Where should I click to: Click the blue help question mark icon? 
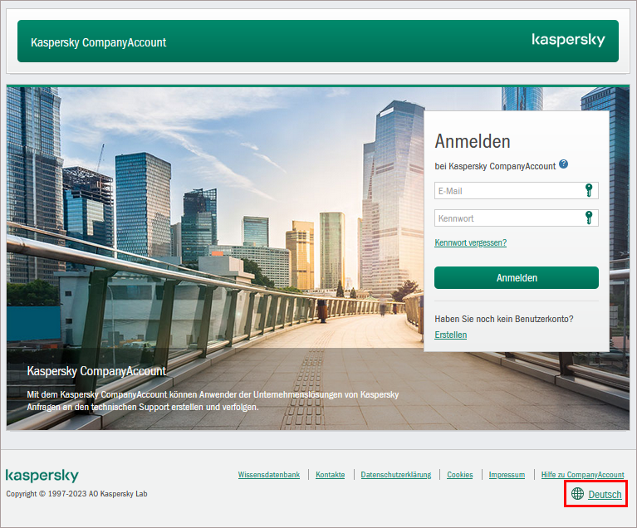click(563, 164)
